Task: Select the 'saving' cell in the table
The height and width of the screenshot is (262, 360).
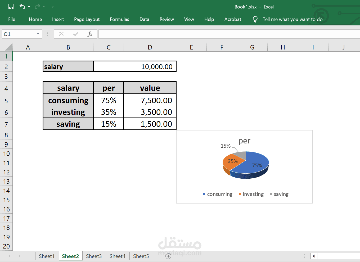Action: point(68,124)
